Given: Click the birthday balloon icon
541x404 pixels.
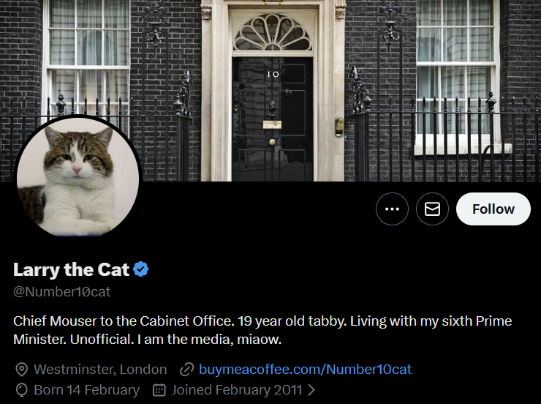Looking at the screenshot, I should pos(22,390).
